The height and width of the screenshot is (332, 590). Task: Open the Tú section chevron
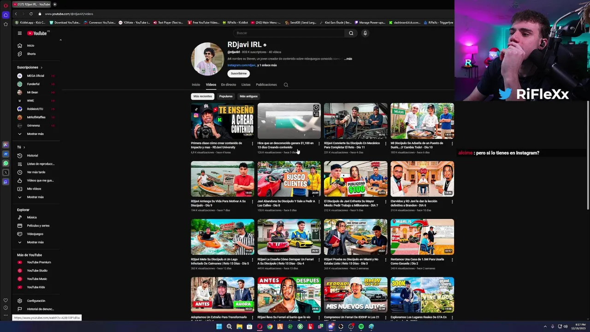tap(24, 148)
